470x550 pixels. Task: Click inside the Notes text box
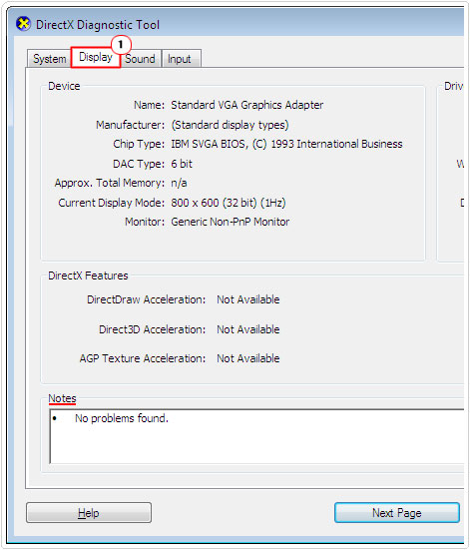257,436
